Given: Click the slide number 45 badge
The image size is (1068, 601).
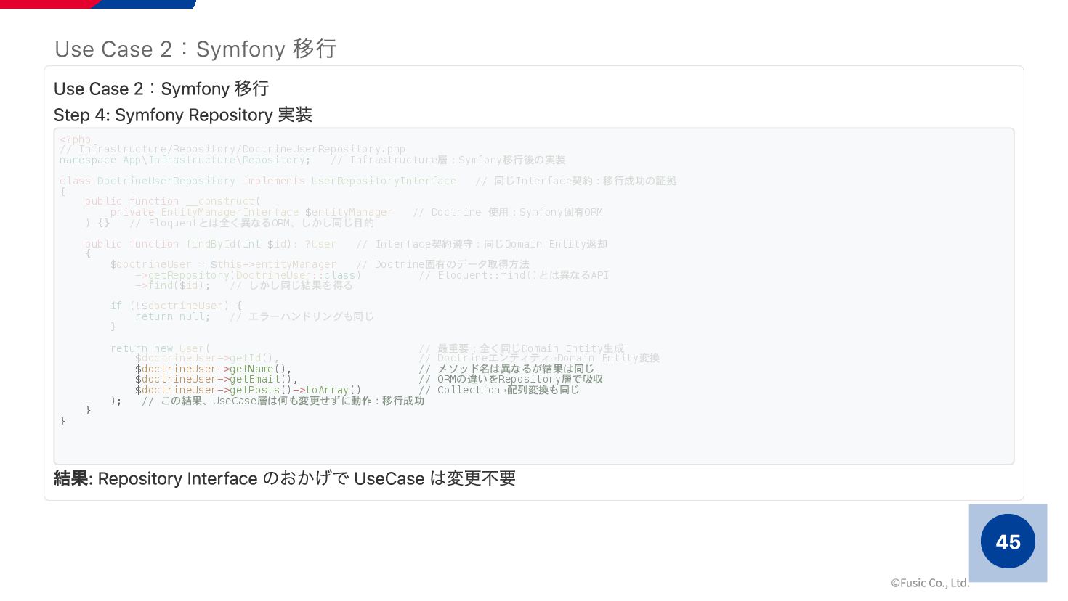Looking at the screenshot, I should point(1008,541).
